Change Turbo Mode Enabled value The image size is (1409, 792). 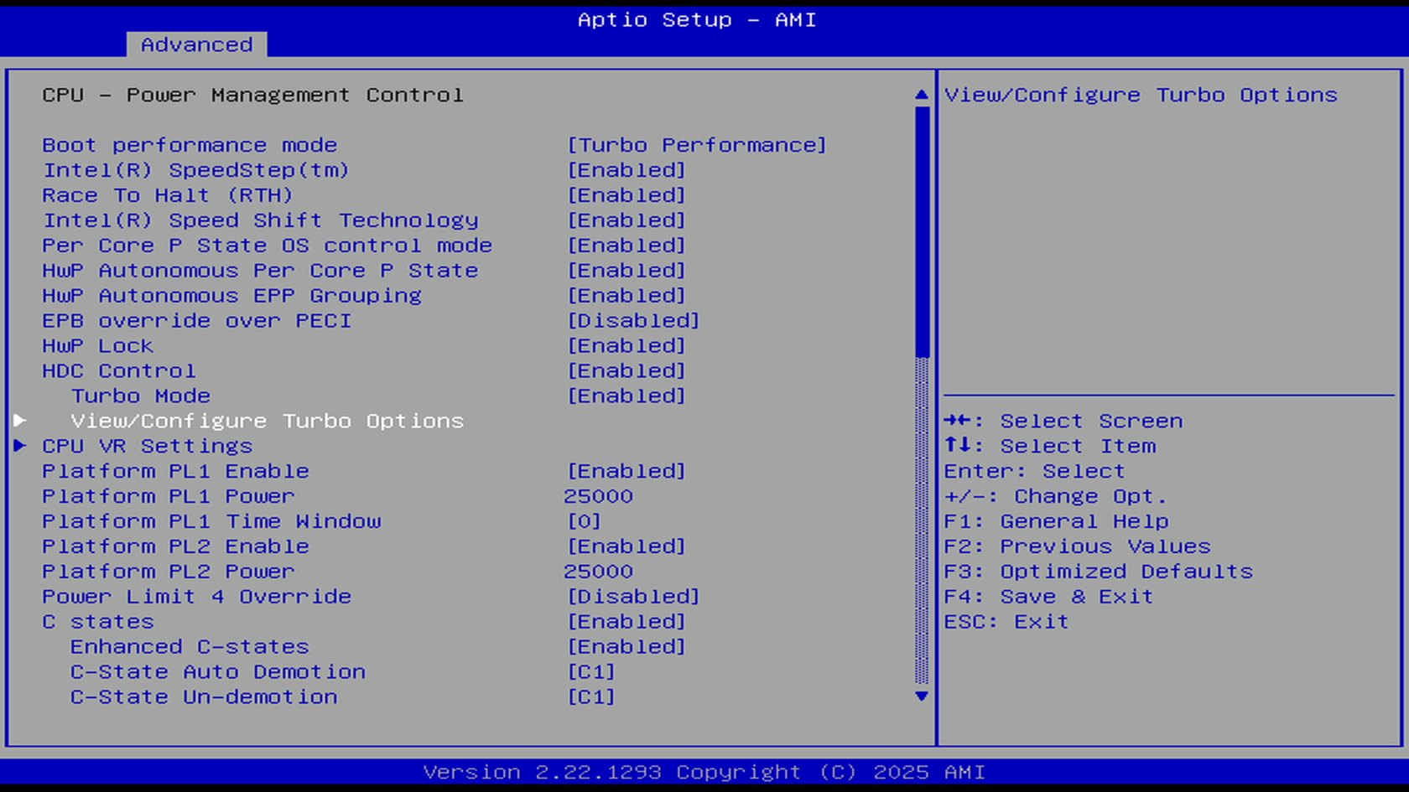click(x=627, y=396)
